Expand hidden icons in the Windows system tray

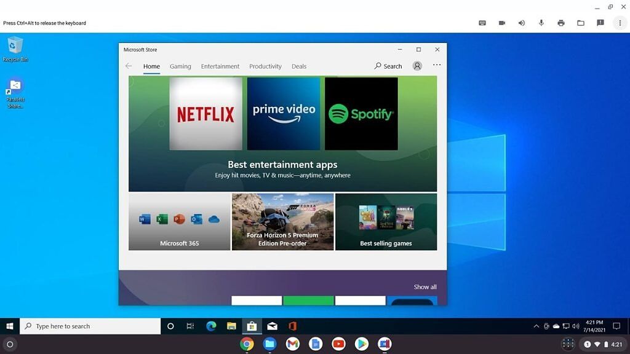coord(536,326)
